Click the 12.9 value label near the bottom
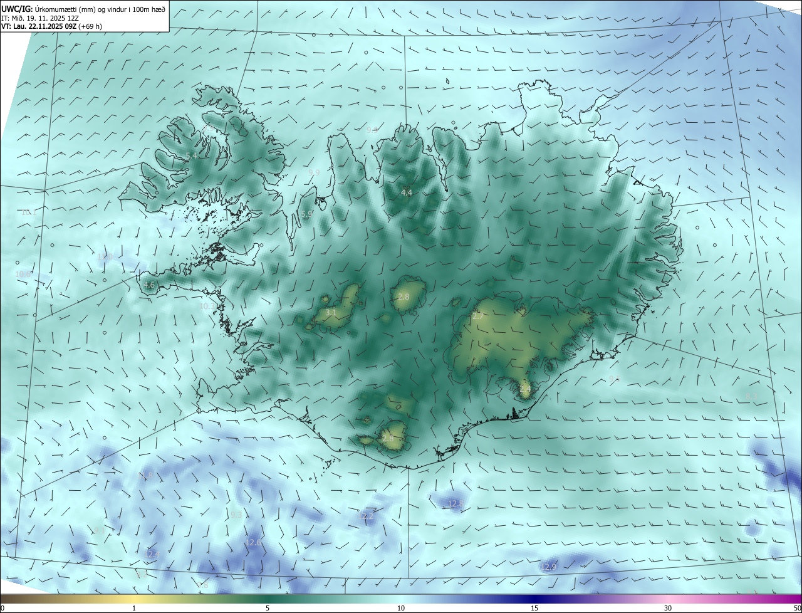Viewport: 802px width, 613px height. coord(548,567)
